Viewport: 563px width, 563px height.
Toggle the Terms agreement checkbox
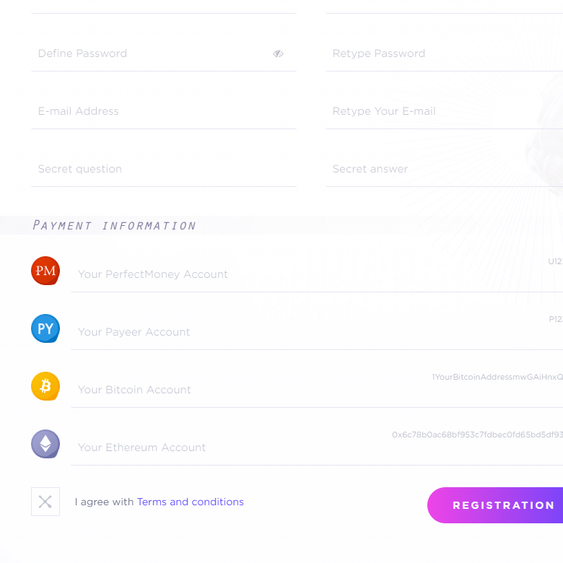tap(45, 502)
